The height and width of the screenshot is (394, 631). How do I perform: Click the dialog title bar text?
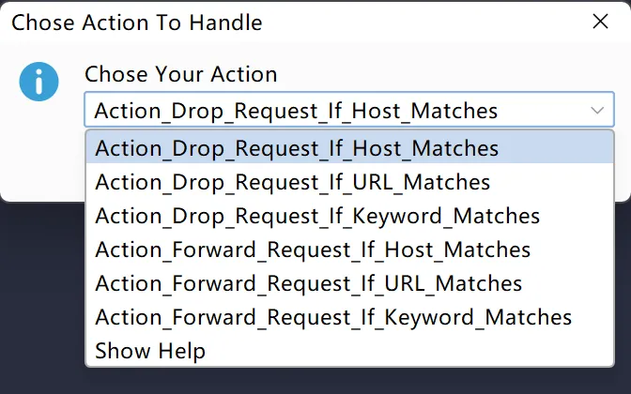pos(137,22)
